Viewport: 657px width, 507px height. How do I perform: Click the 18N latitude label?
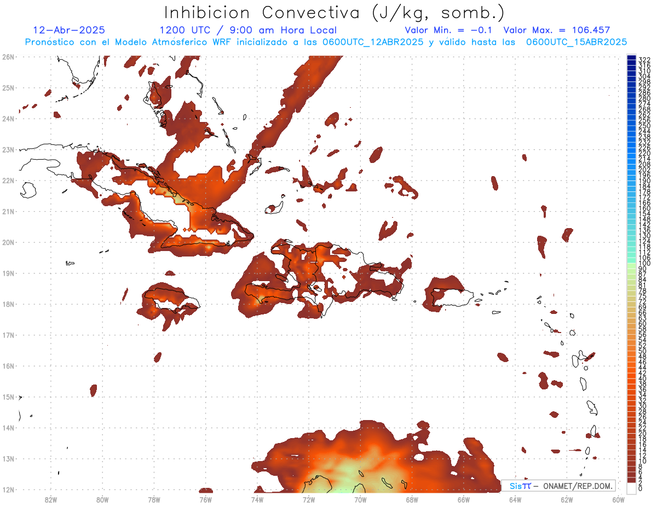coord(8,304)
